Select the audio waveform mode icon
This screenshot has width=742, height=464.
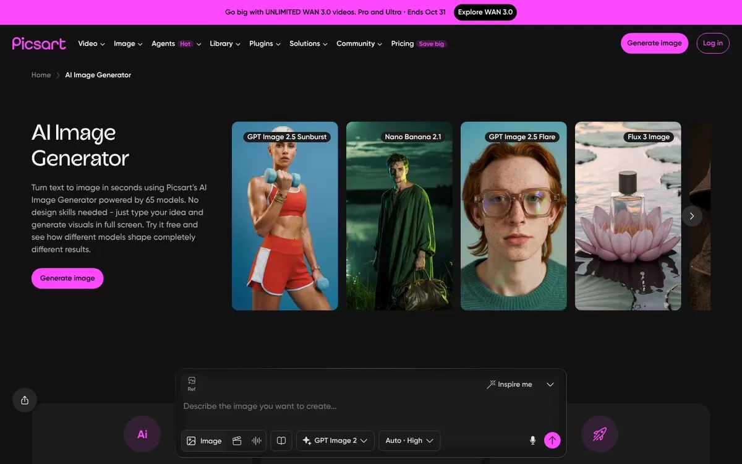257,440
